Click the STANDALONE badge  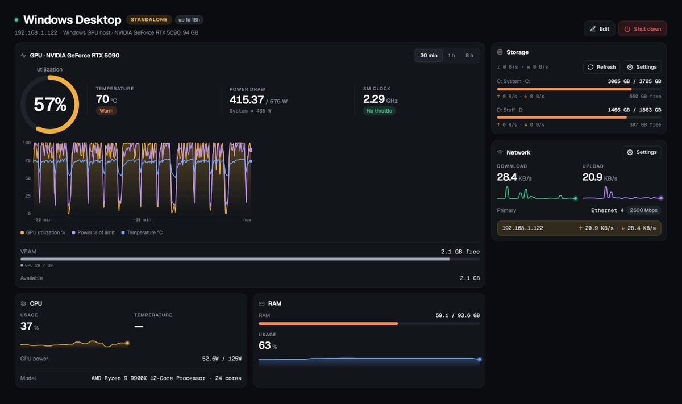tap(149, 20)
